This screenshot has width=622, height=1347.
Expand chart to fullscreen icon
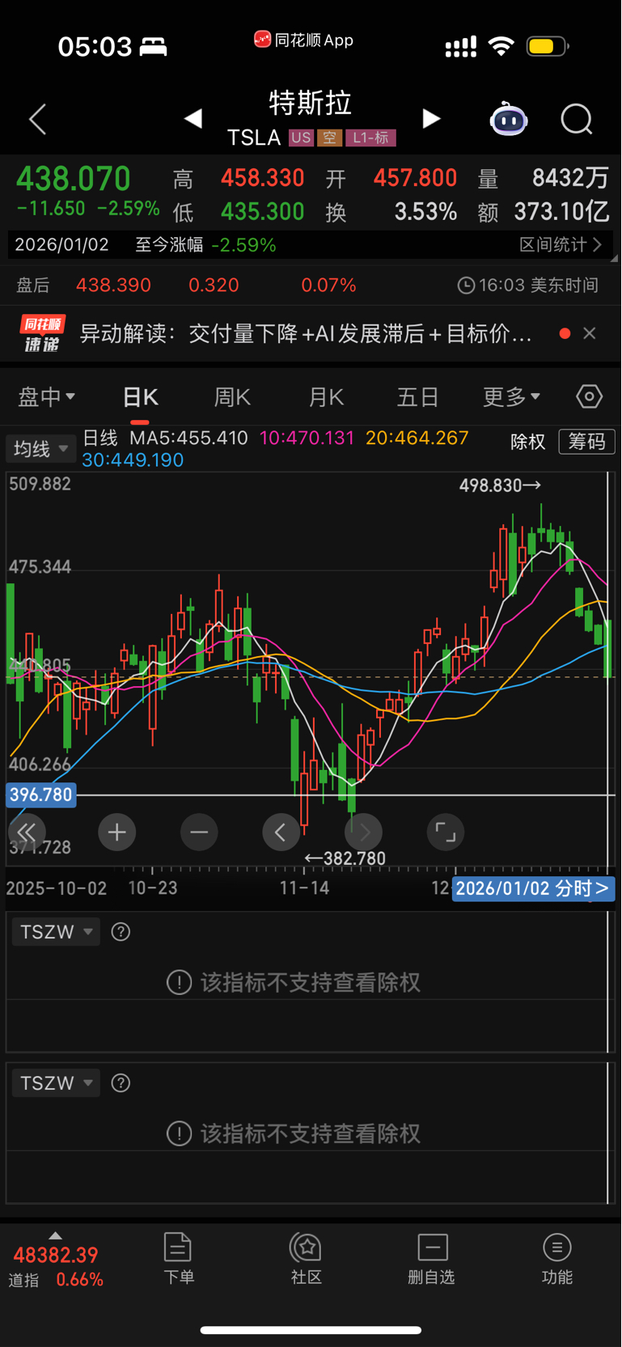coord(446,832)
